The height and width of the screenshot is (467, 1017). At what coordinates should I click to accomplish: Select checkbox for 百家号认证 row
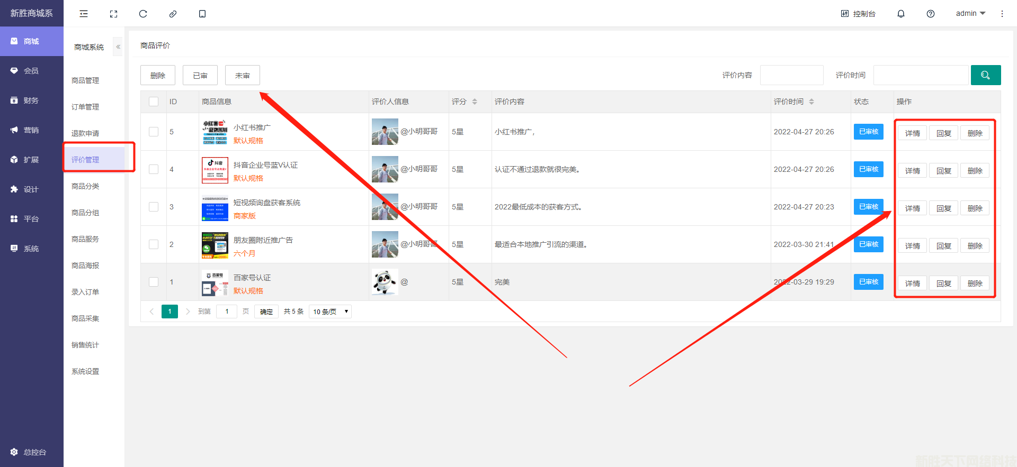pos(154,282)
